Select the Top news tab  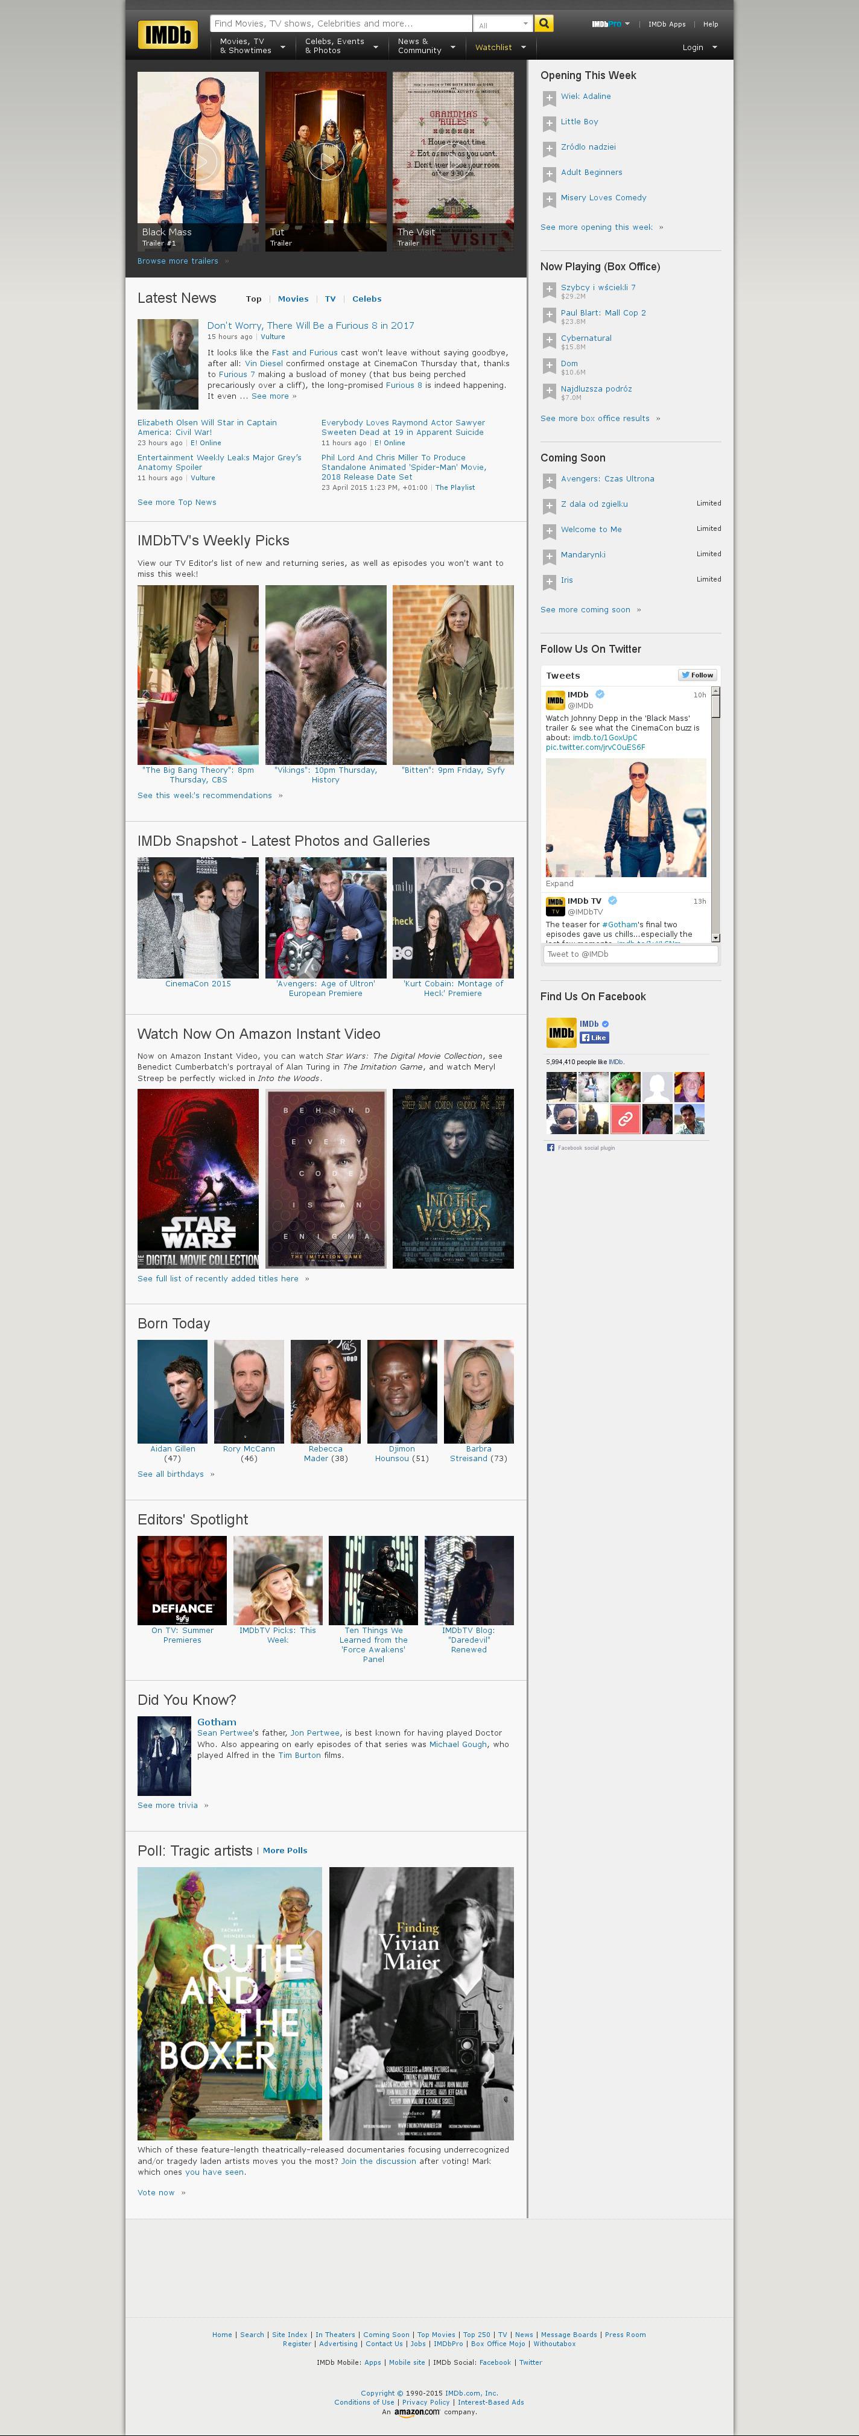pyautogui.click(x=253, y=299)
